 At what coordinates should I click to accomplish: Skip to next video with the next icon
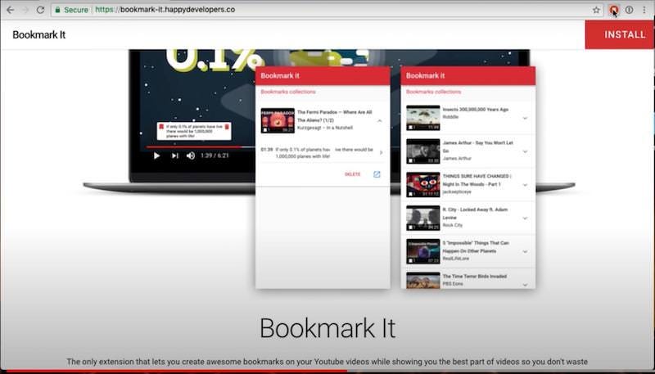tap(174, 155)
